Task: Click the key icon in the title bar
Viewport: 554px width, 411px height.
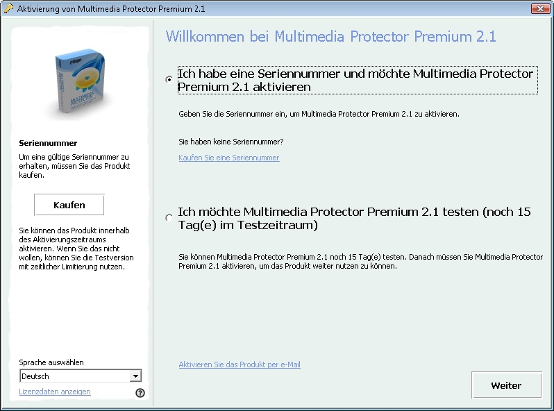Action: pyautogui.click(x=8, y=8)
